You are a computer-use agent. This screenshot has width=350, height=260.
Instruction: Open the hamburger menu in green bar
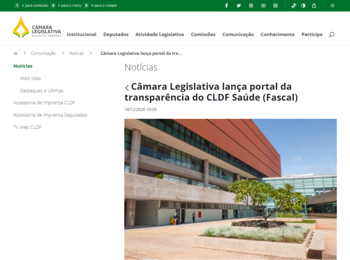[x=332, y=6]
